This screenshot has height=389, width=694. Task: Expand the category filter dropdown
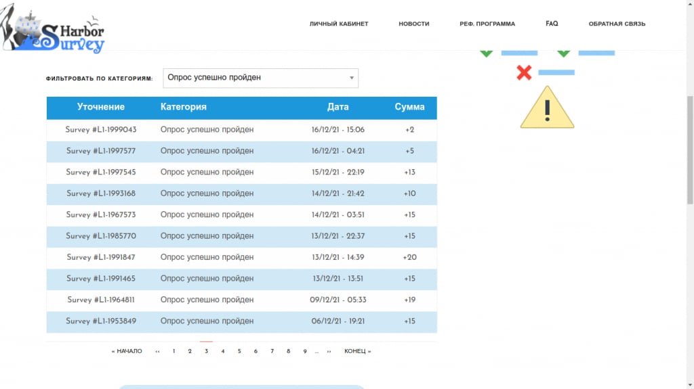coord(261,78)
